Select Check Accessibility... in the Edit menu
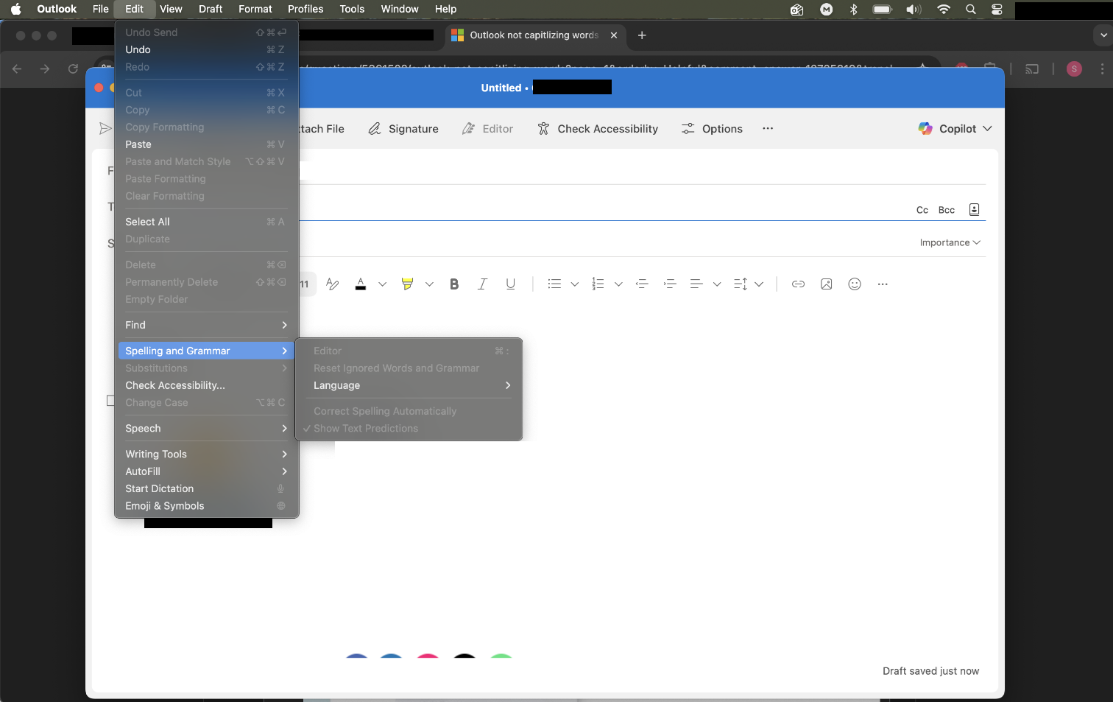The height and width of the screenshot is (702, 1113). (206, 385)
